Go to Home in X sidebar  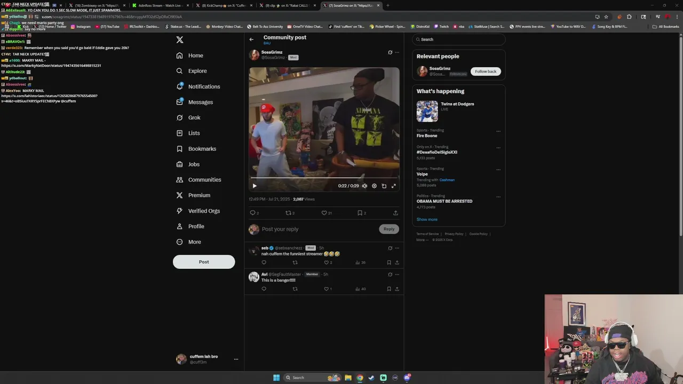click(x=190, y=55)
